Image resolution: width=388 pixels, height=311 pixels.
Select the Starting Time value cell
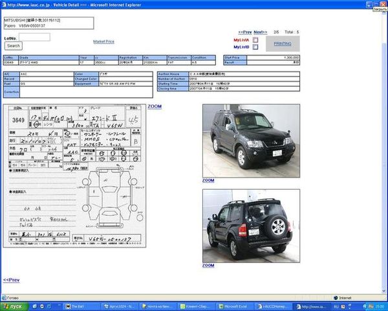244,84
